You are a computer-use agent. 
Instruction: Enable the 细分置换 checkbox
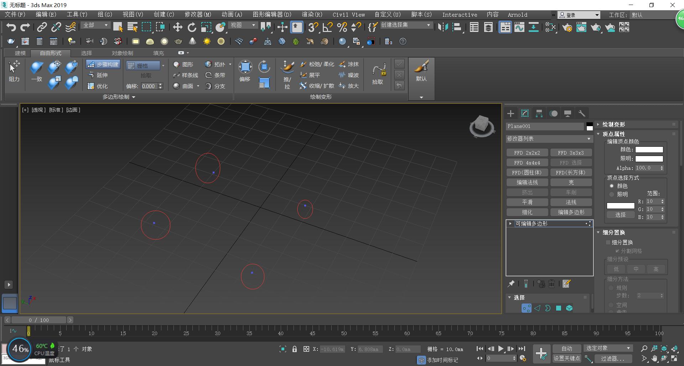click(x=608, y=242)
